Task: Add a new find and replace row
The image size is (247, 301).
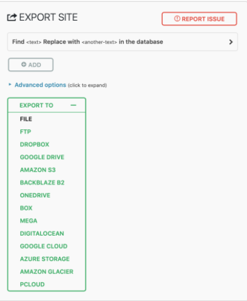Action: (31, 65)
